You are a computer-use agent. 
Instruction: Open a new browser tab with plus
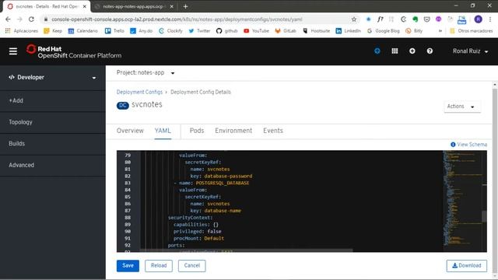(185, 6)
